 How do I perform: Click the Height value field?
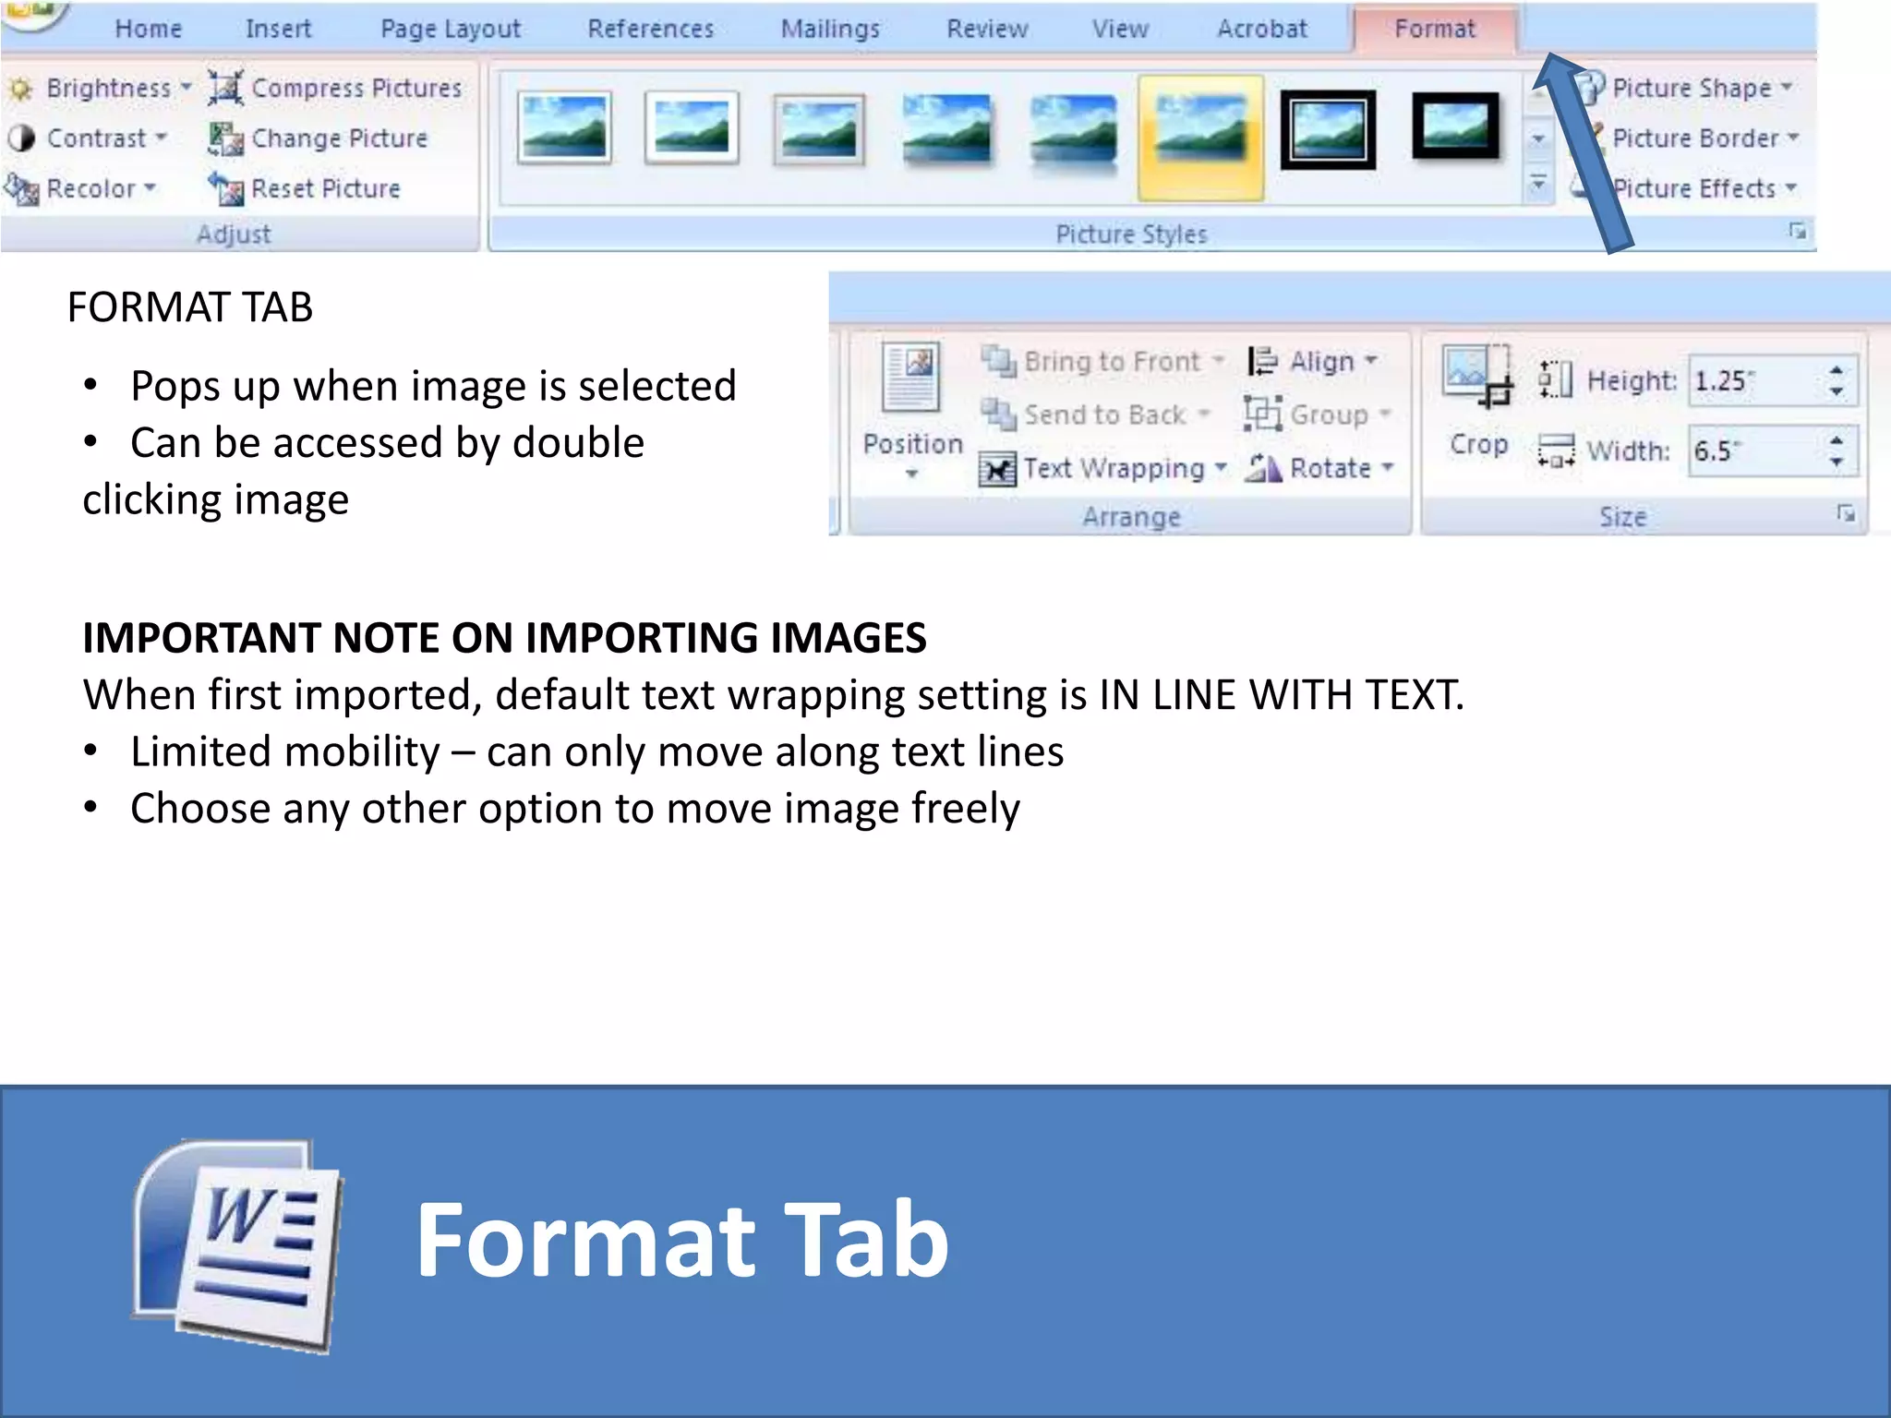pos(1754,380)
